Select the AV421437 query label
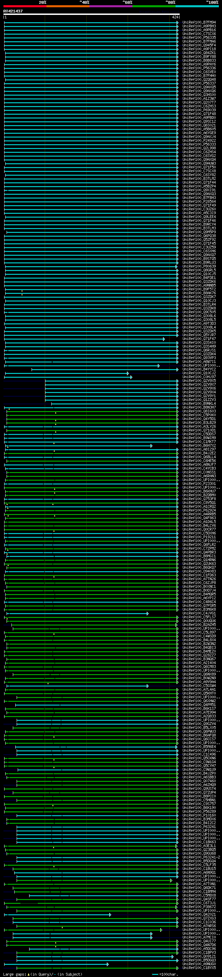The width and height of the screenshot is (222, 977). (x=13, y=11)
